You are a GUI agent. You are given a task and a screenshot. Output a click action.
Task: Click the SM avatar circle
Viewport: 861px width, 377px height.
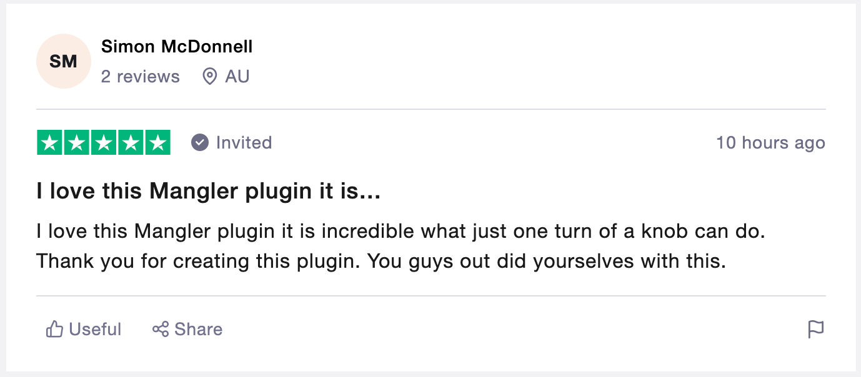[x=64, y=61]
